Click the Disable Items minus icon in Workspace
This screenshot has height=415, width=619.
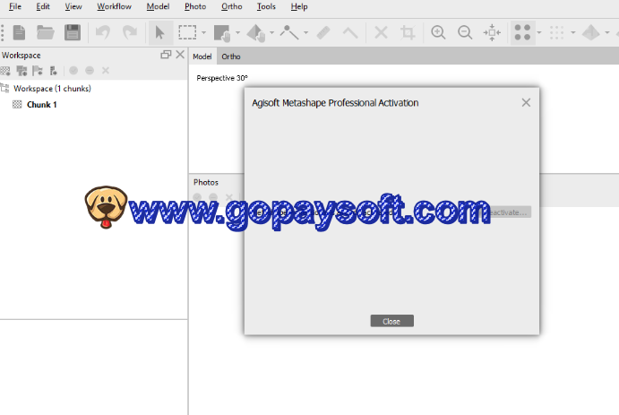90,71
